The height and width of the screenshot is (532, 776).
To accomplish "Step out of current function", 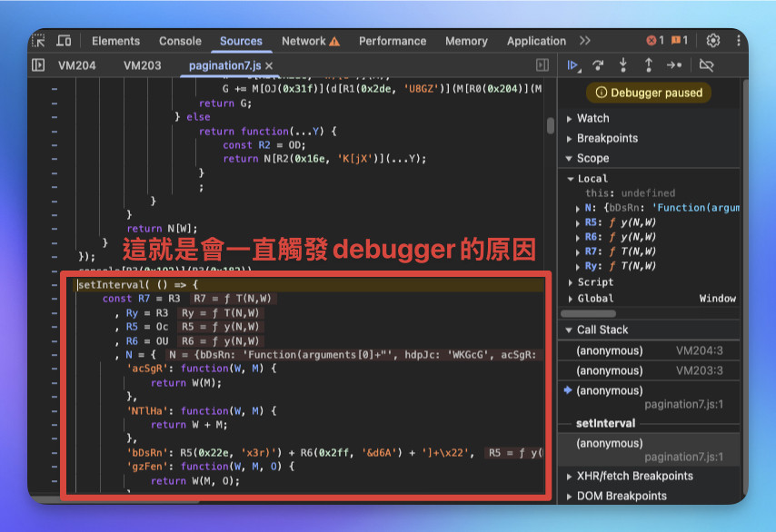I will coord(648,64).
